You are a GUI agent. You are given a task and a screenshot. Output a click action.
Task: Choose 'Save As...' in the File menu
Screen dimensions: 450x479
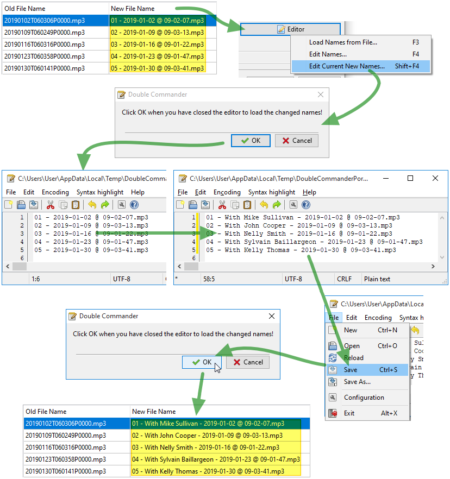(357, 382)
